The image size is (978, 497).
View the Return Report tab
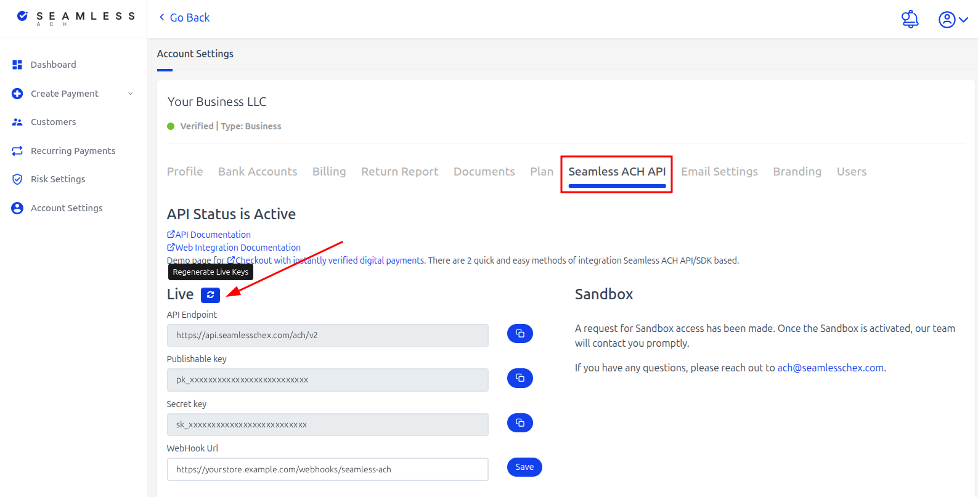(x=400, y=172)
